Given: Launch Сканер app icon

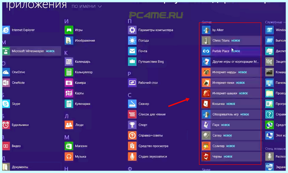Looking at the screenshot, I should (x=132, y=104).
